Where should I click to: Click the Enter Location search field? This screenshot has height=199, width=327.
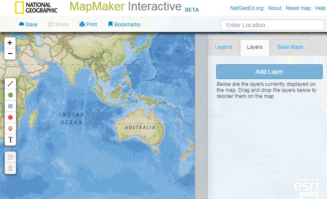pyautogui.click(x=272, y=25)
